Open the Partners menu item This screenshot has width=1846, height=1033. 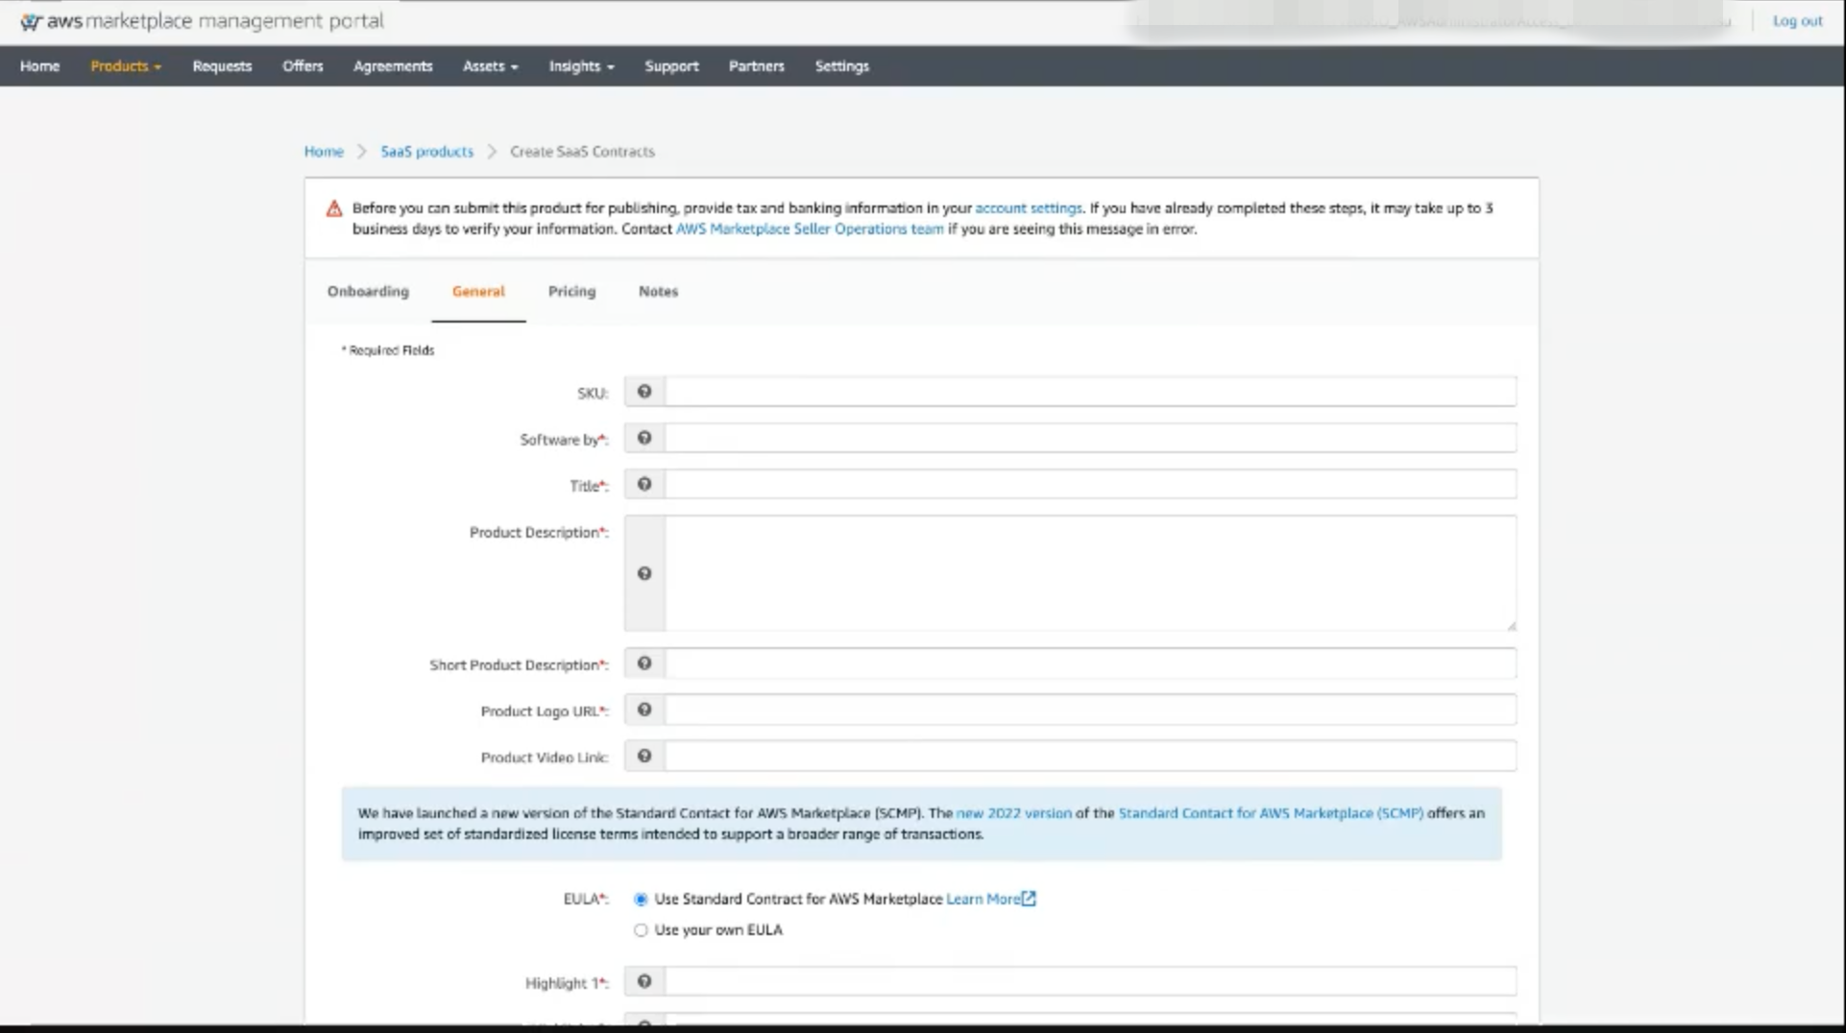point(756,66)
